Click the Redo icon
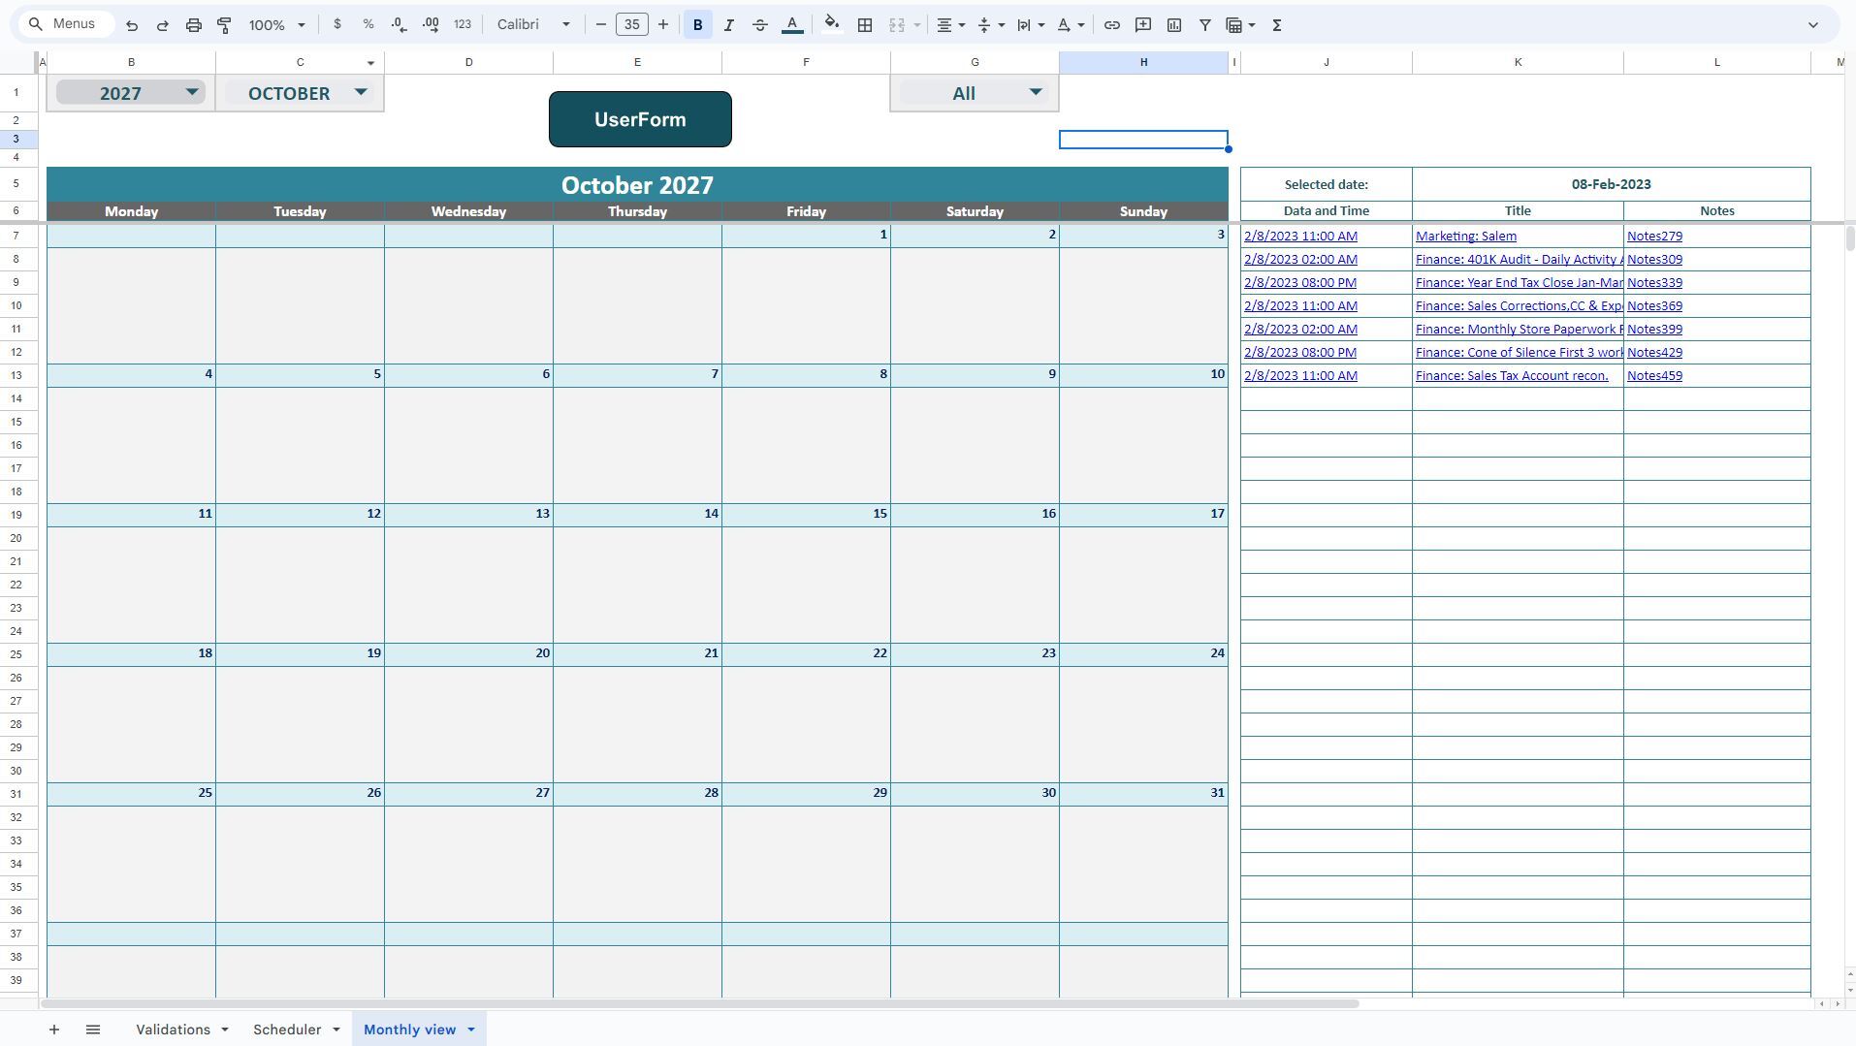 click(163, 25)
